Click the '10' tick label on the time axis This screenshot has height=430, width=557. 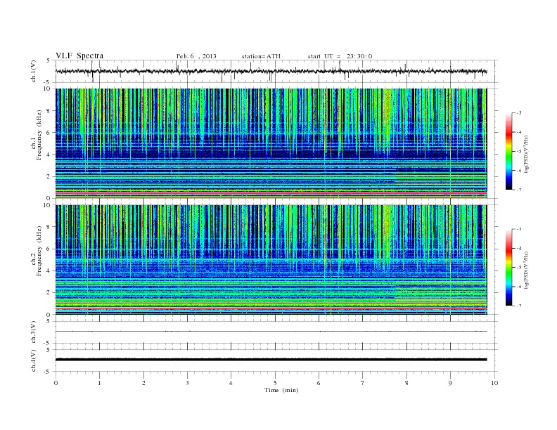(x=494, y=383)
